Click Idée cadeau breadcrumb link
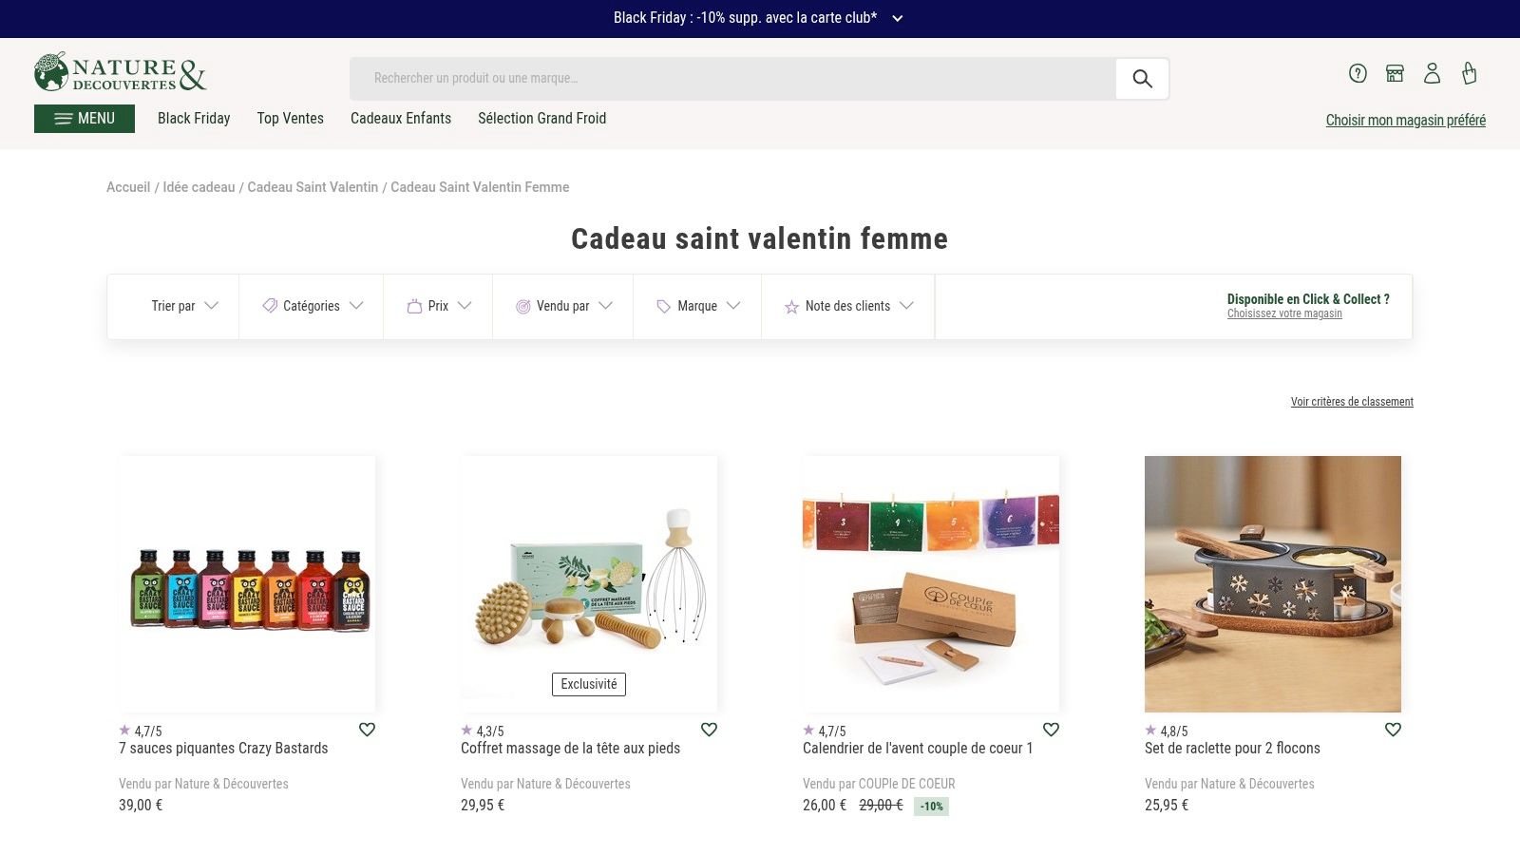 point(199,187)
